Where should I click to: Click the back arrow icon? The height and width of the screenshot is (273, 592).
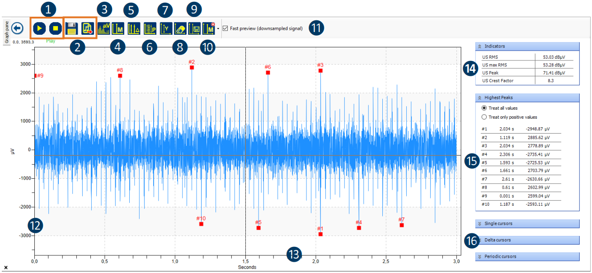(x=17, y=28)
